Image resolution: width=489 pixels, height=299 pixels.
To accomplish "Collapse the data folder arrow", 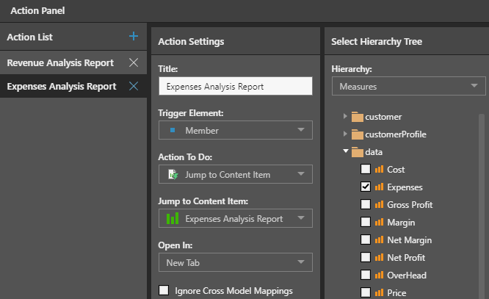I will point(346,151).
